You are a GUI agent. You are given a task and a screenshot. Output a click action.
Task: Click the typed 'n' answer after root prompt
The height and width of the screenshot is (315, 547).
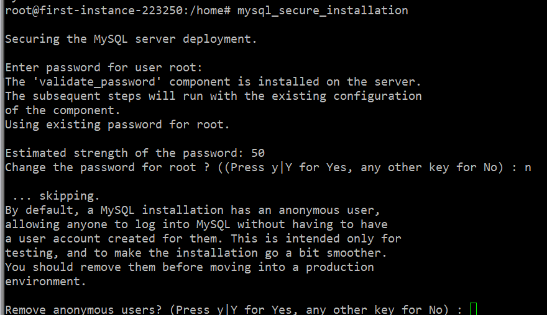[x=528, y=168]
